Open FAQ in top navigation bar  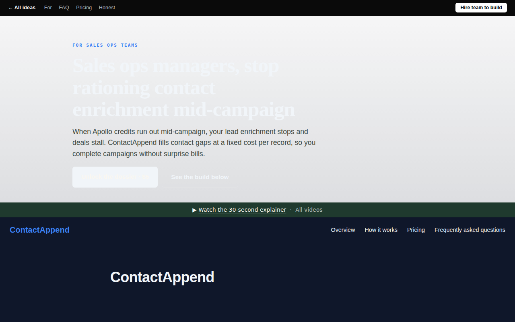(x=64, y=8)
